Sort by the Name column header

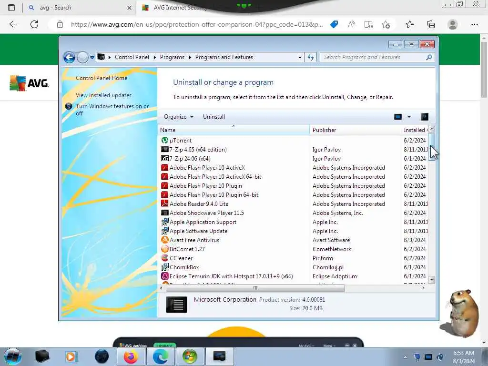coord(234,130)
